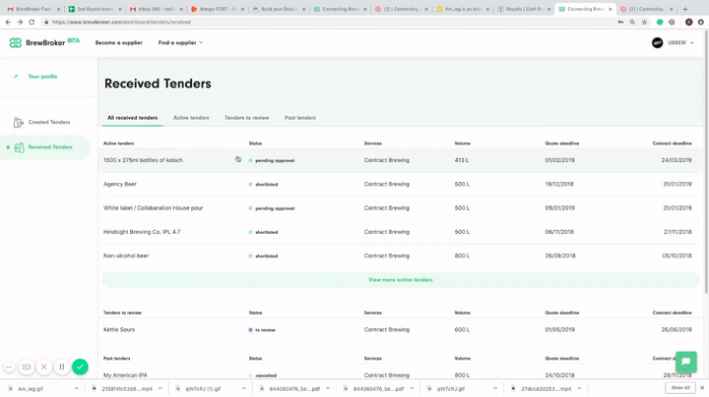Click Show All downloads button
The height and width of the screenshot is (397, 709).
click(x=680, y=388)
